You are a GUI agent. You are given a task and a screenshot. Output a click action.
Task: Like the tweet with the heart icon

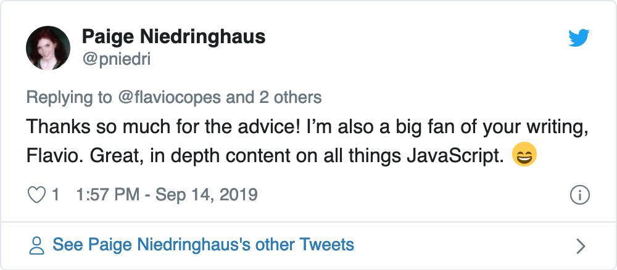point(38,195)
